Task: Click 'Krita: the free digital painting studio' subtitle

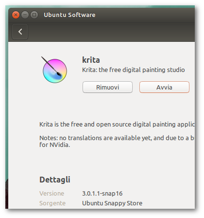Action: tap(134, 70)
